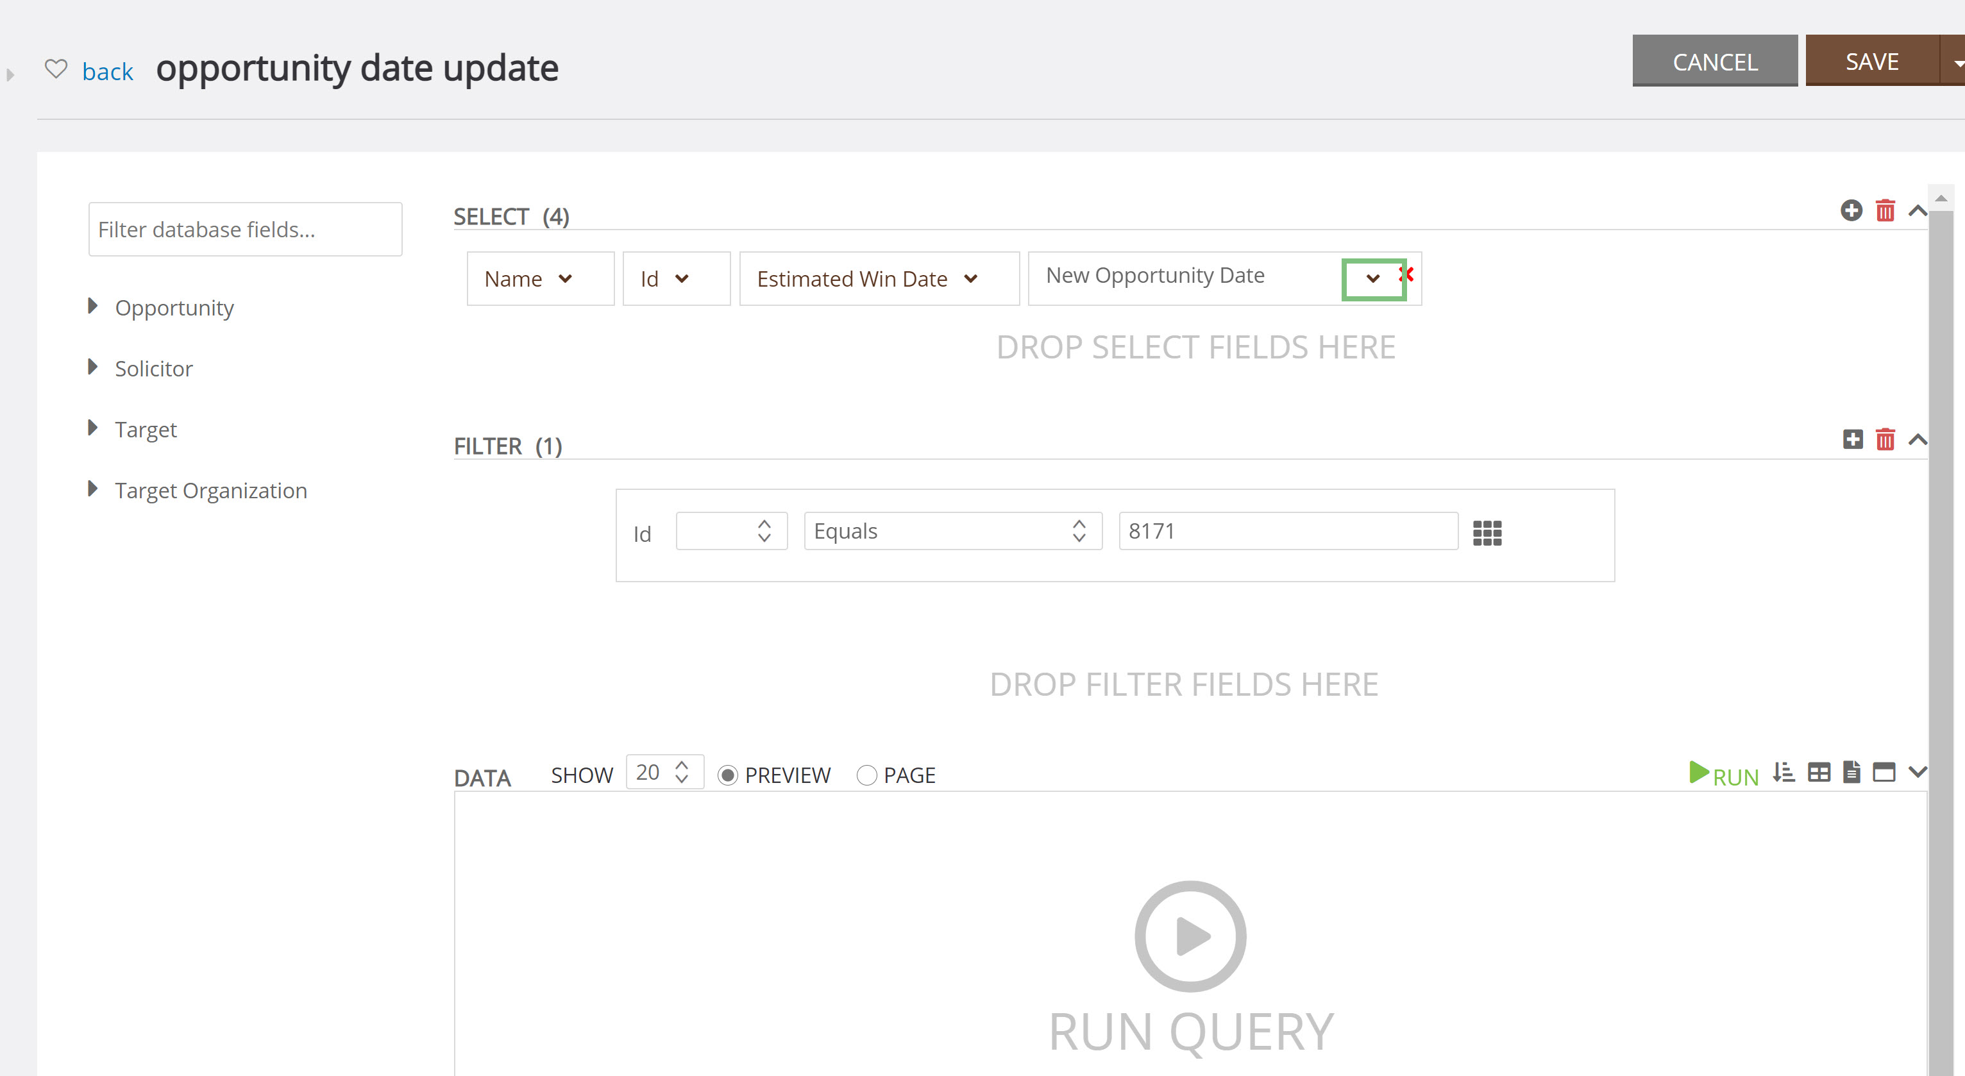The width and height of the screenshot is (1965, 1076).
Task: Open the Id select field dropdown
Action: [x=682, y=278]
